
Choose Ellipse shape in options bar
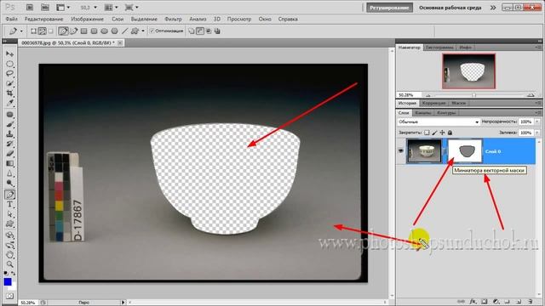[x=104, y=31]
